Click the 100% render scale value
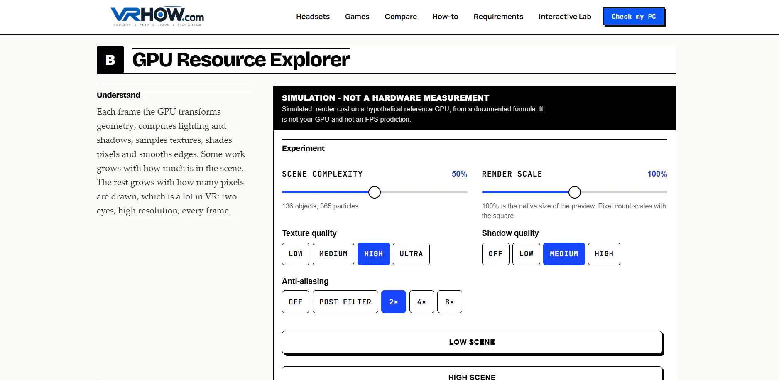Image resolution: width=779 pixels, height=380 pixels. click(657, 174)
